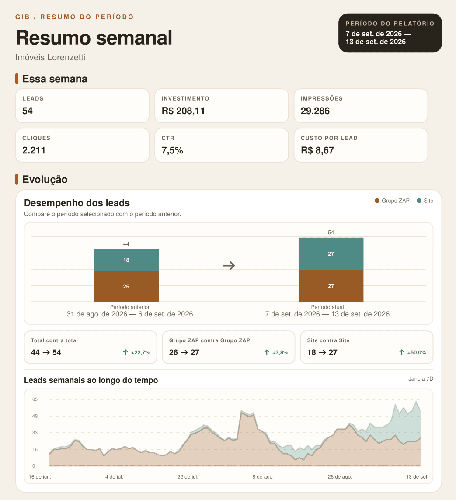
Task: Click the 16 de jun. axis label
Action: [40, 477]
